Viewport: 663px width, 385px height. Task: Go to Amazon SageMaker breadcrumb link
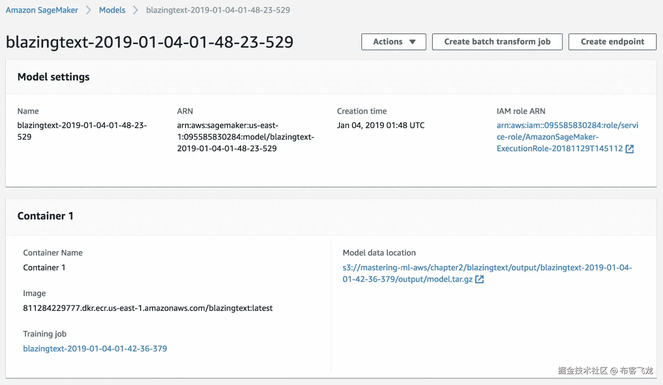click(42, 10)
